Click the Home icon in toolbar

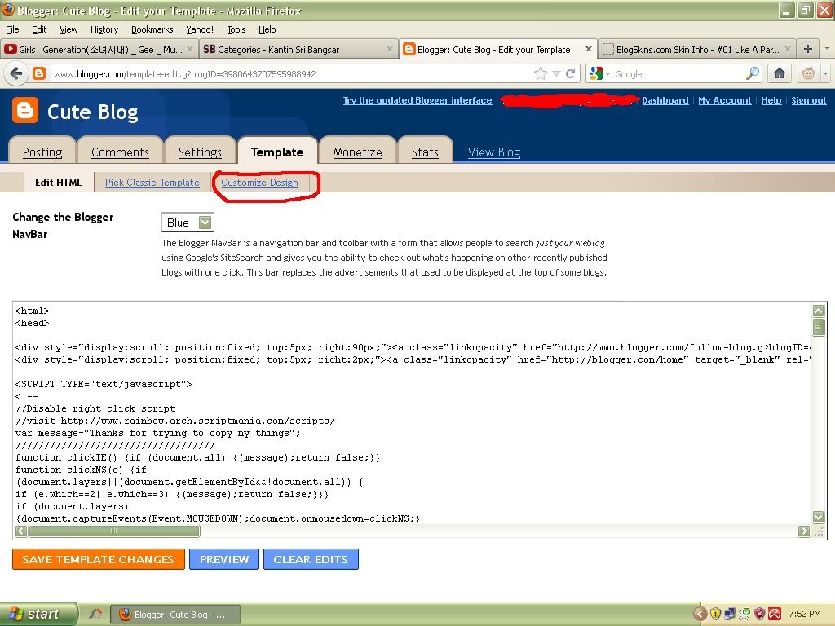click(x=779, y=73)
